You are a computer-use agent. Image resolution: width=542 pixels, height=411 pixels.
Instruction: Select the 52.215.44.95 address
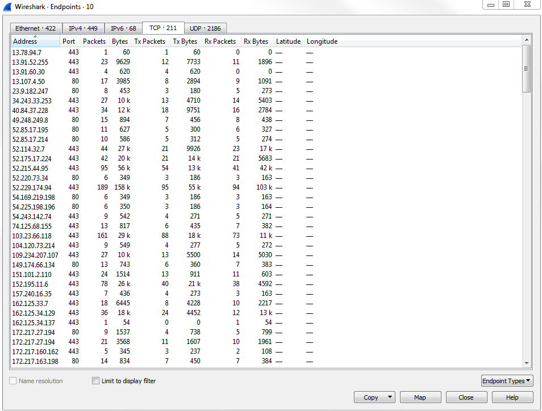tap(30, 169)
